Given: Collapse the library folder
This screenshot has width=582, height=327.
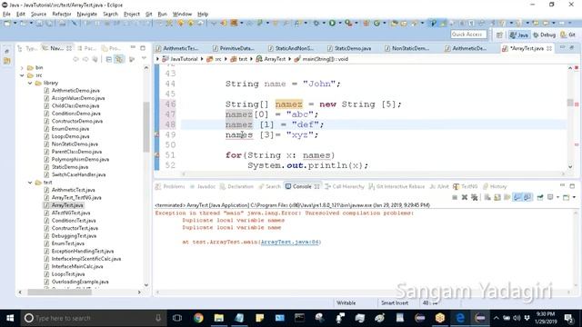Looking at the screenshot, I should pos(30,83).
